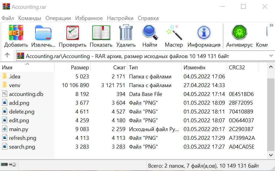
Task: Open the Избранное menu
Action: 89,18
